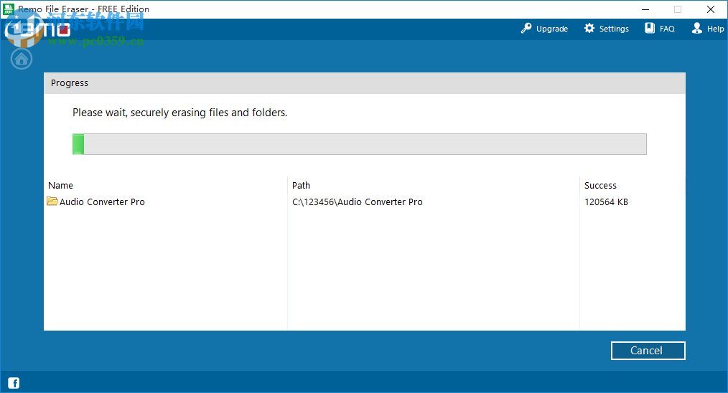Click the path C:\123456\Audio Converter Pro
Screen dimensions: 728x393
[x=358, y=202]
